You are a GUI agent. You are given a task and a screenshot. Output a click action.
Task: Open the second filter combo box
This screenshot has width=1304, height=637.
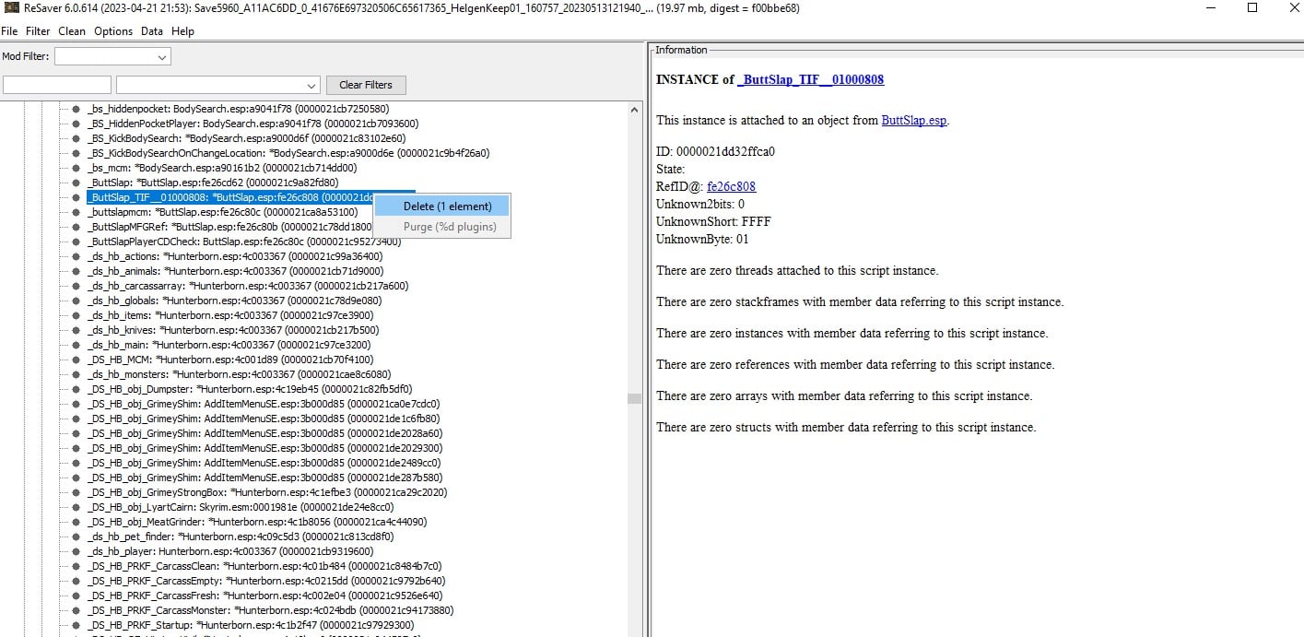[x=217, y=85]
